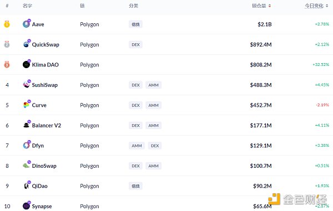Select the DEX tag in QuickSwap row
Viewport: 333px width, 211px height.
click(x=135, y=45)
